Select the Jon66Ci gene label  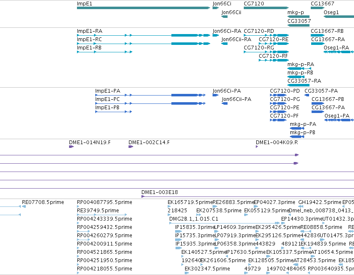click(x=222, y=4)
